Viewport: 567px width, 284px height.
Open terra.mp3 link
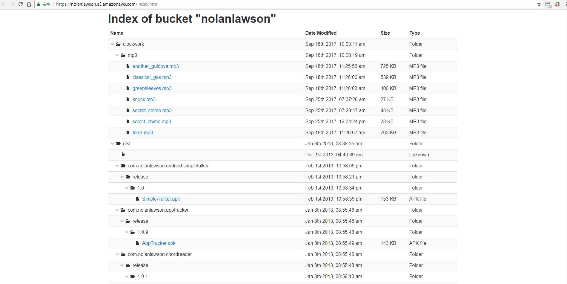[x=143, y=132]
